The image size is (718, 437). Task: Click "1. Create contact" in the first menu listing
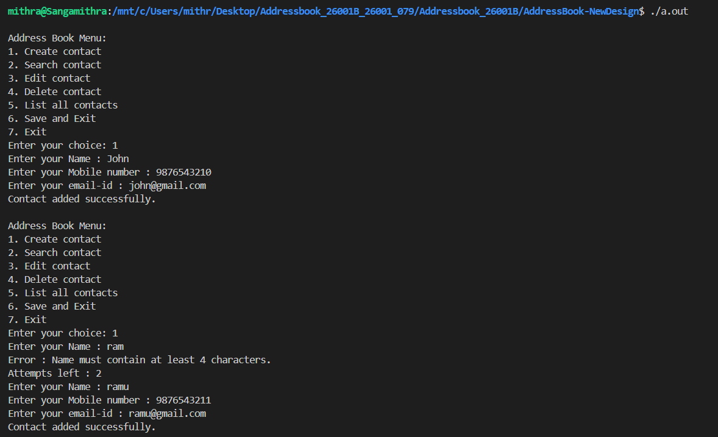point(54,52)
